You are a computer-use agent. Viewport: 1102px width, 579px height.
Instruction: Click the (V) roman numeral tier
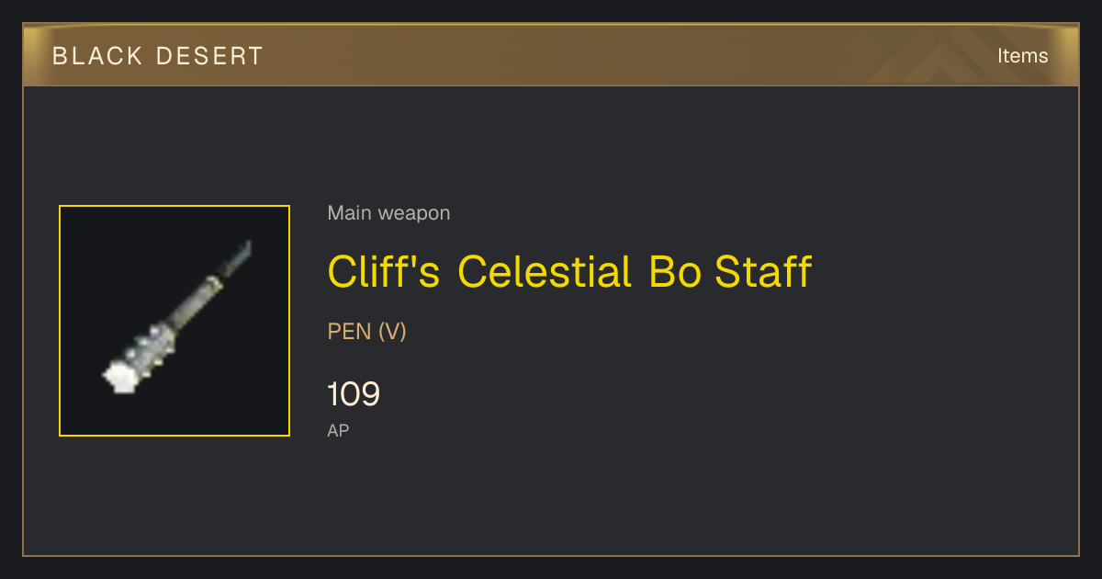click(x=392, y=331)
